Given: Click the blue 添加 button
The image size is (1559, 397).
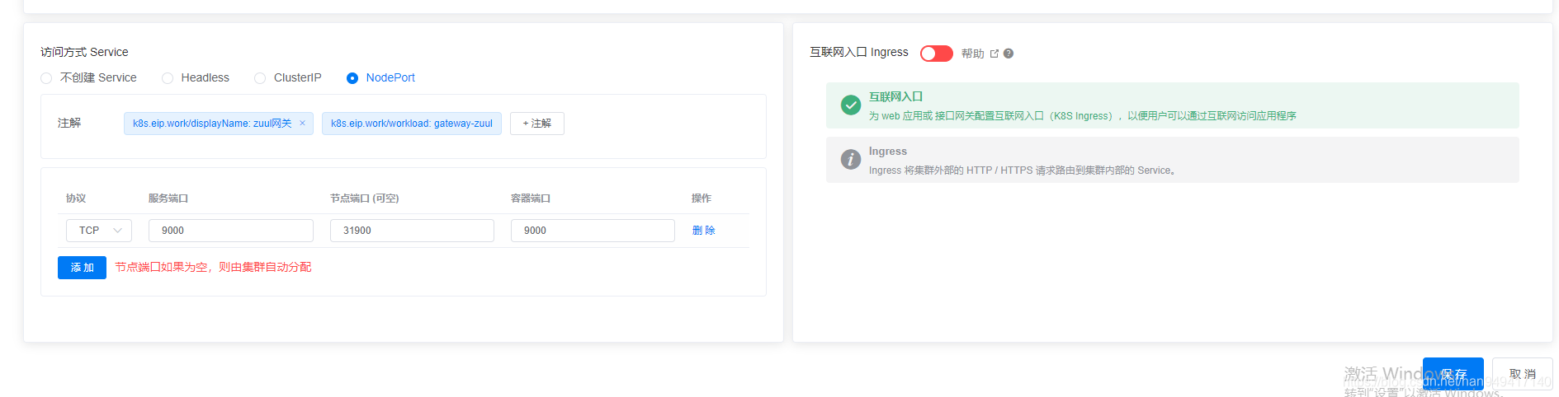Looking at the screenshot, I should [x=82, y=268].
